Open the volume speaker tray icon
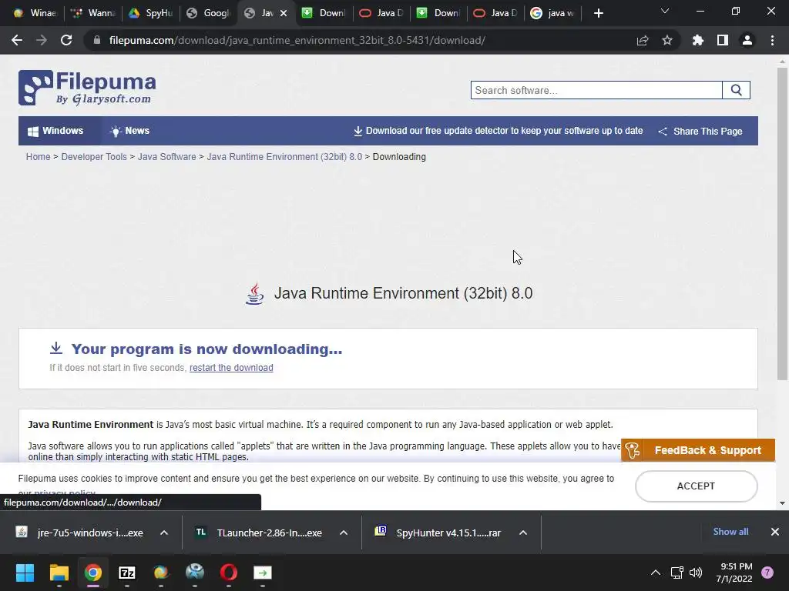Viewport: 789px width, 591px height. (696, 573)
